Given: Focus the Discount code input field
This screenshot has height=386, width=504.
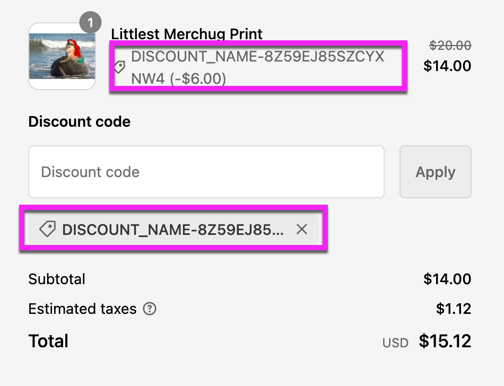Looking at the screenshot, I should point(206,172).
